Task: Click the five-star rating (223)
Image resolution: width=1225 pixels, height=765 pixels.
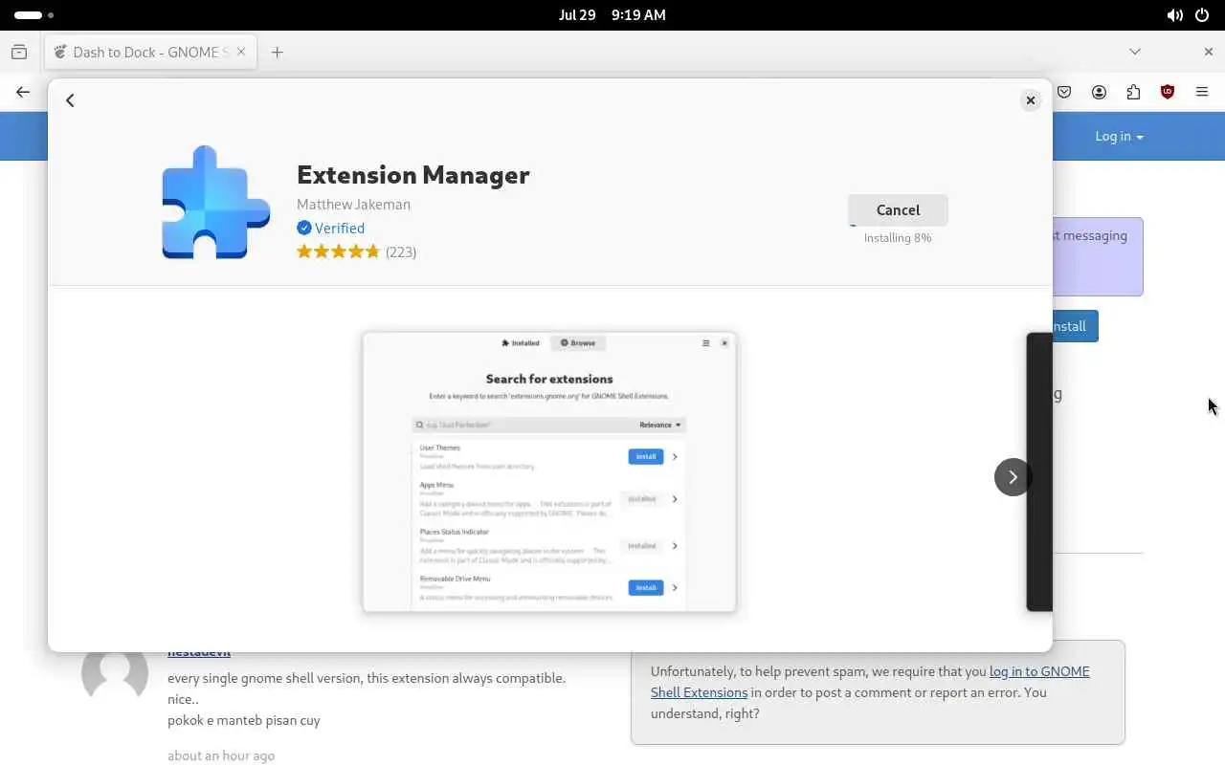Action: tap(356, 251)
